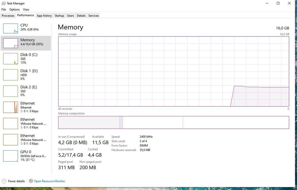Select the first Ethernet graph thumbnail
297x190 pixels.
[11, 107]
